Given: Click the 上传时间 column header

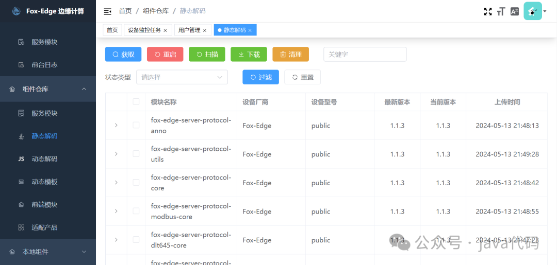Looking at the screenshot, I should pos(507,102).
